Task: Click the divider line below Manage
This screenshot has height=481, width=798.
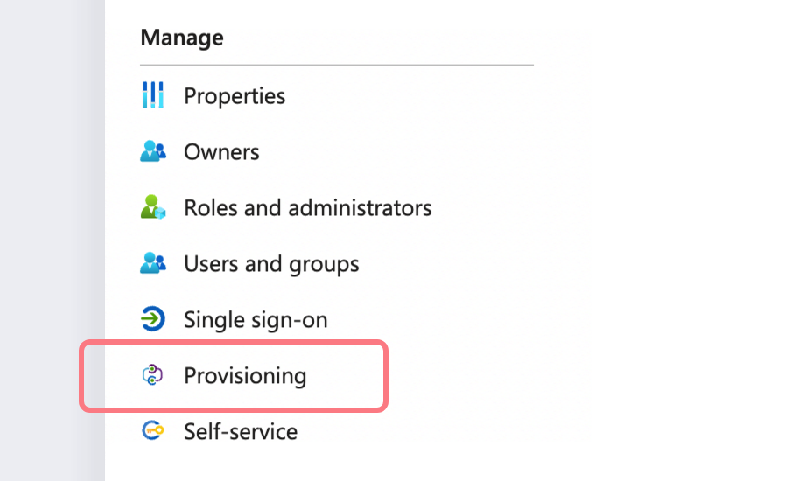Action: 336,65
